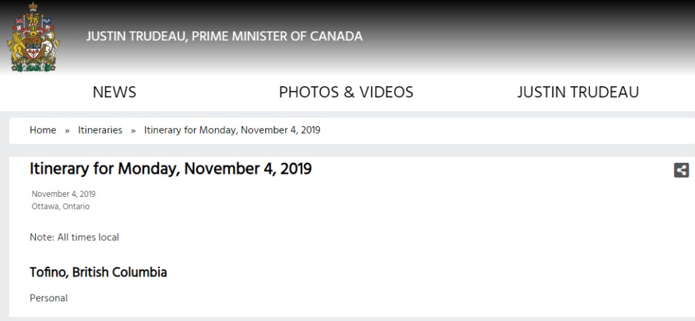Click the Personal itinerary entry
Screen dimensions: 695x321
coord(49,298)
